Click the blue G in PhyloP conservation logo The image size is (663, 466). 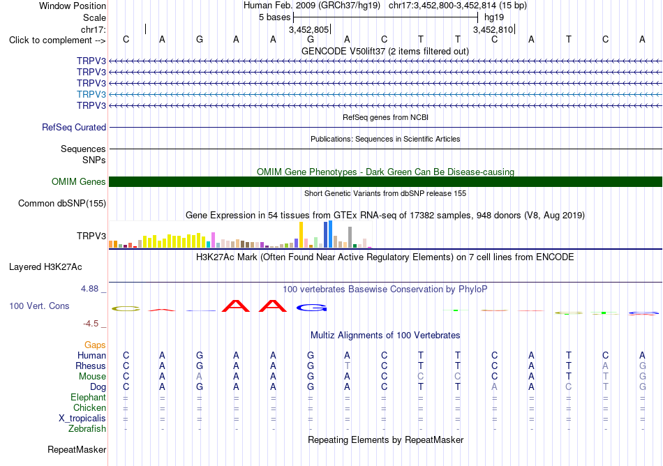pos(312,308)
